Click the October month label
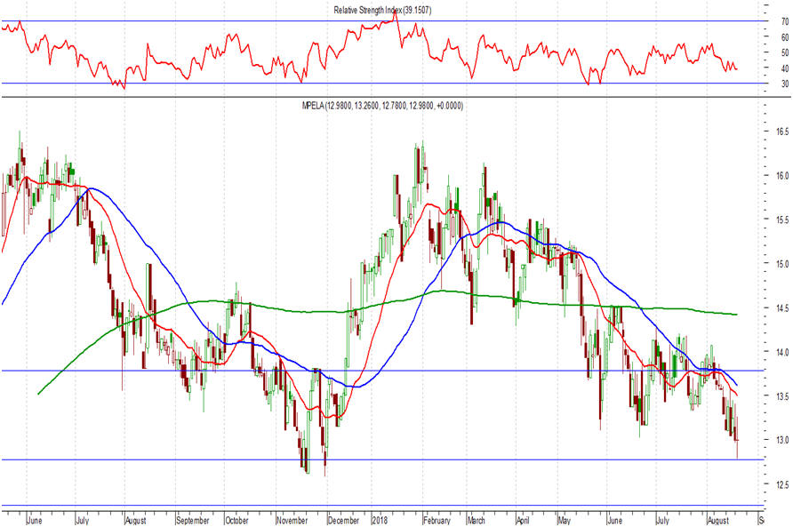This screenshot has width=793, height=527. pos(236,520)
